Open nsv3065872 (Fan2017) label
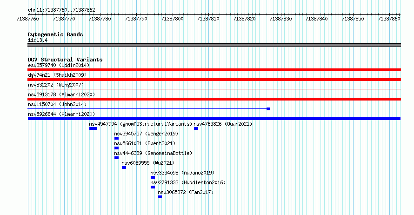414x215 pixels. [185, 192]
